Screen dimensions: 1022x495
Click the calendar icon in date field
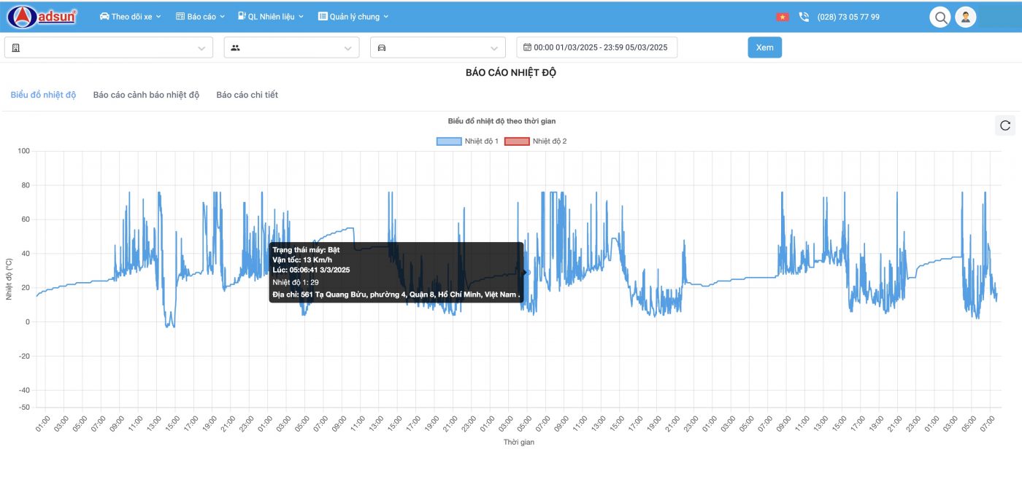(x=527, y=47)
